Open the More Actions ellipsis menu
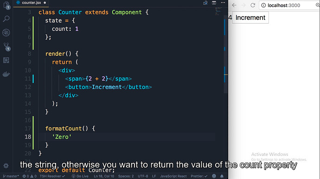The height and width of the screenshot is (179, 320). pos(223,3)
